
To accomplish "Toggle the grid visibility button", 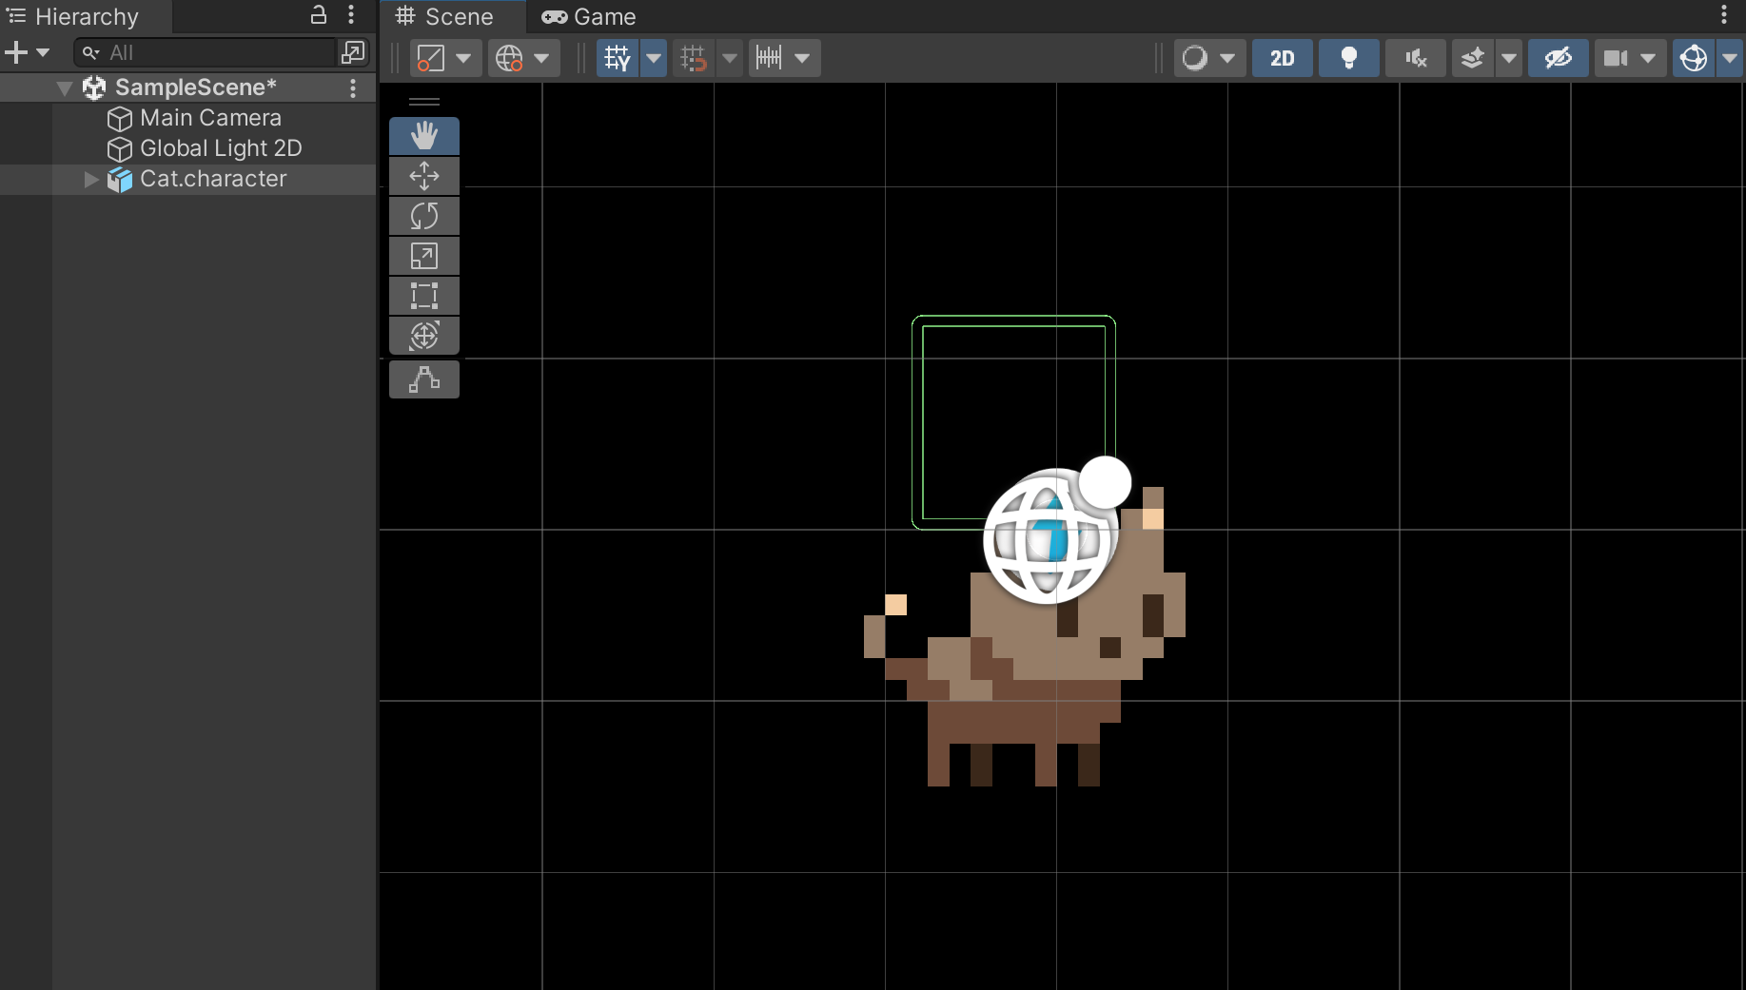I will pyautogui.click(x=618, y=58).
